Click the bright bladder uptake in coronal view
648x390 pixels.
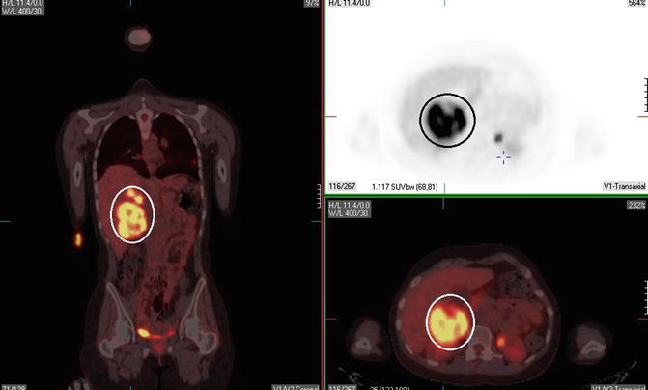[x=143, y=332]
